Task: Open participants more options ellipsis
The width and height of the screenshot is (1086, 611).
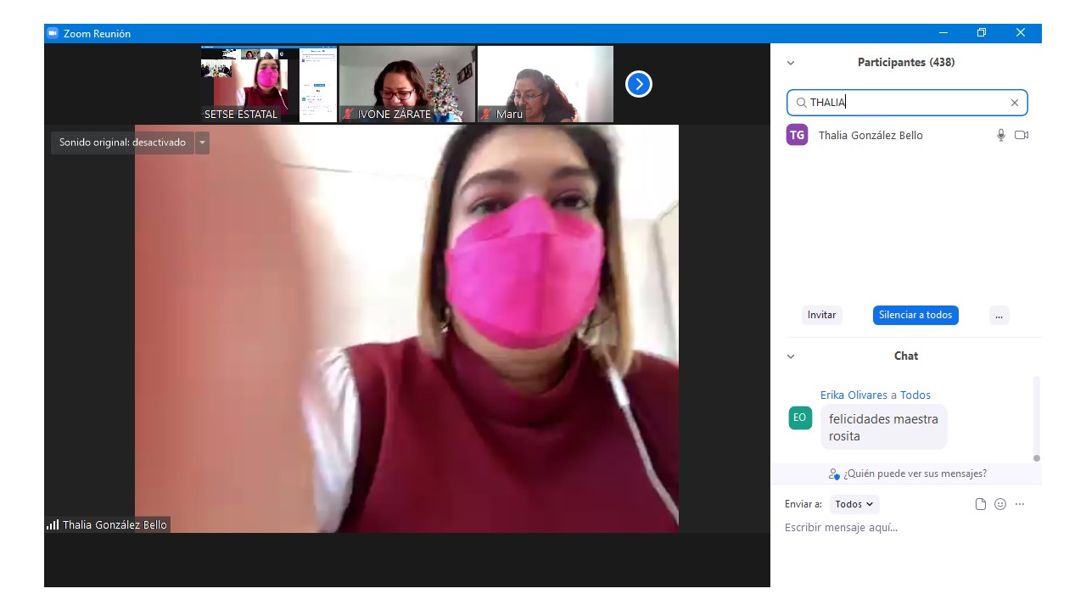Action: [x=999, y=315]
